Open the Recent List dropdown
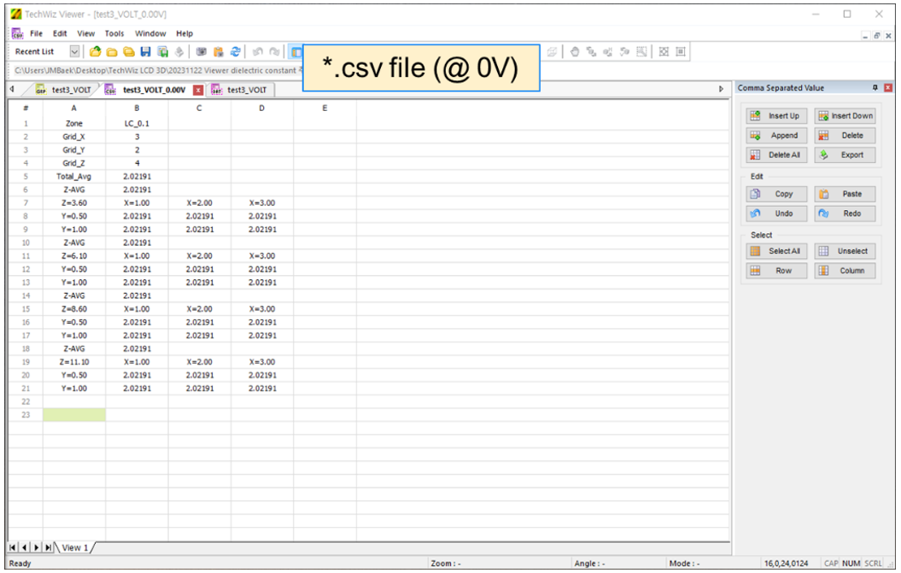Viewport: 901px width, 573px height. click(x=74, y=52)
